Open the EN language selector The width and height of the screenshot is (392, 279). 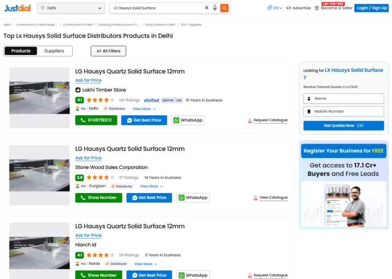pyautogui.click(x=275, y=8)
